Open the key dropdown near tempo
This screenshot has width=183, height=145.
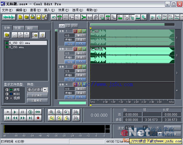tap(160, 134)
